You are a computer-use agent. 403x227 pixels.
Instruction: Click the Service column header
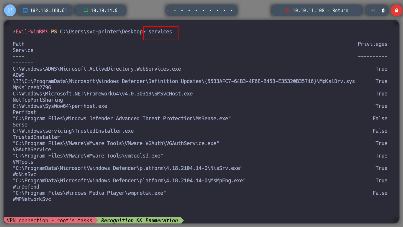coord(23,50)
